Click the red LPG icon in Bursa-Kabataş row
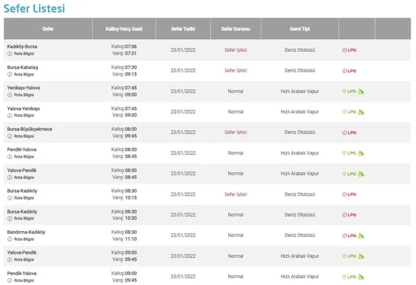 [349, 71]
